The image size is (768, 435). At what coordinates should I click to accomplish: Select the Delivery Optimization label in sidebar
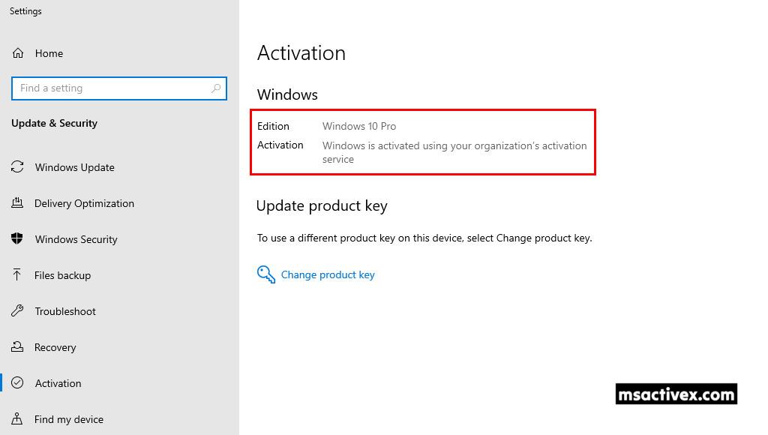coord(84,204)
